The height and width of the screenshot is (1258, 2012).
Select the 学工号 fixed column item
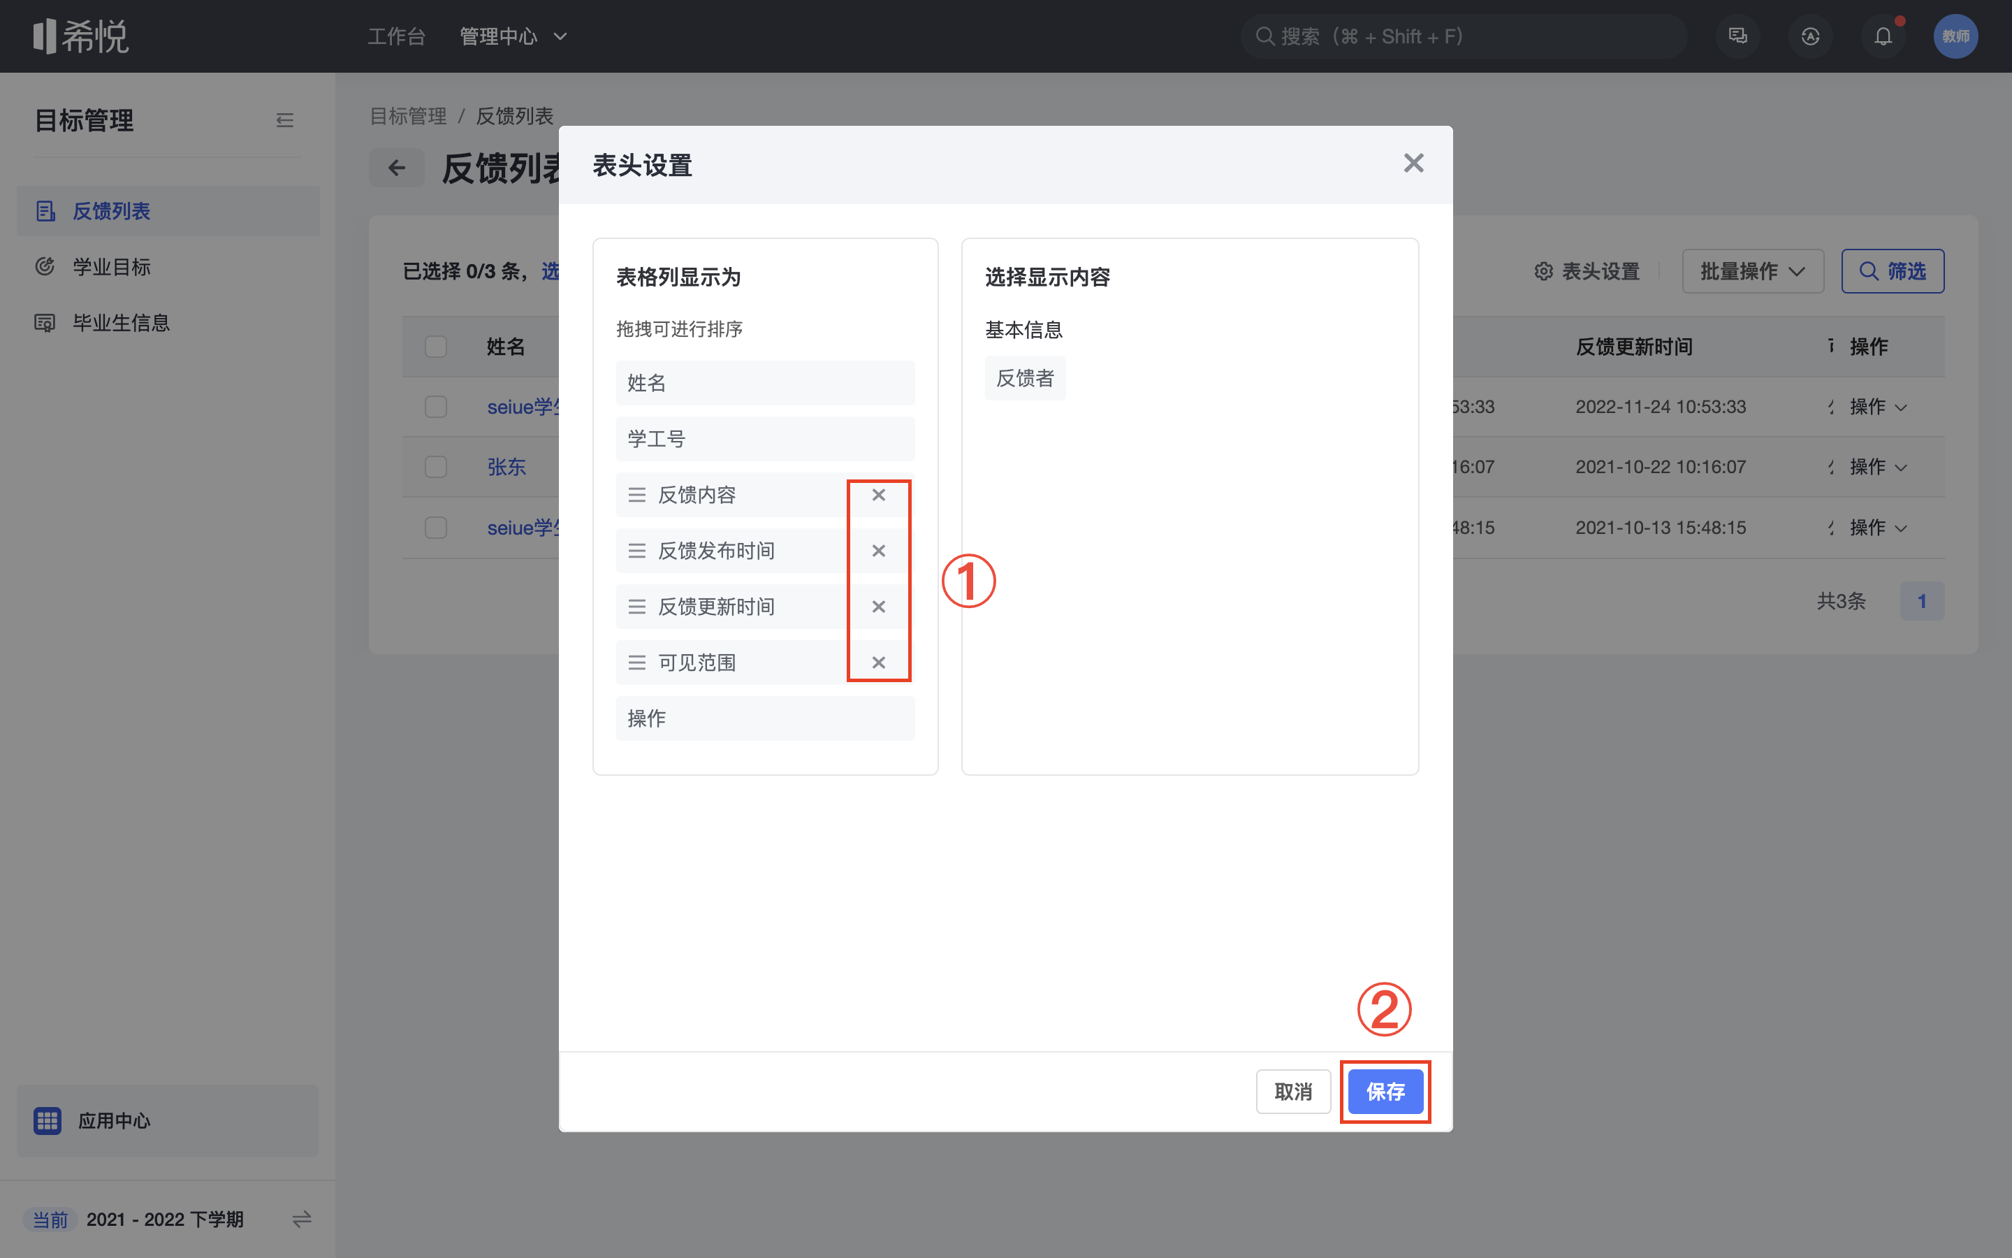pyautogui.click(x=765, y=438)
